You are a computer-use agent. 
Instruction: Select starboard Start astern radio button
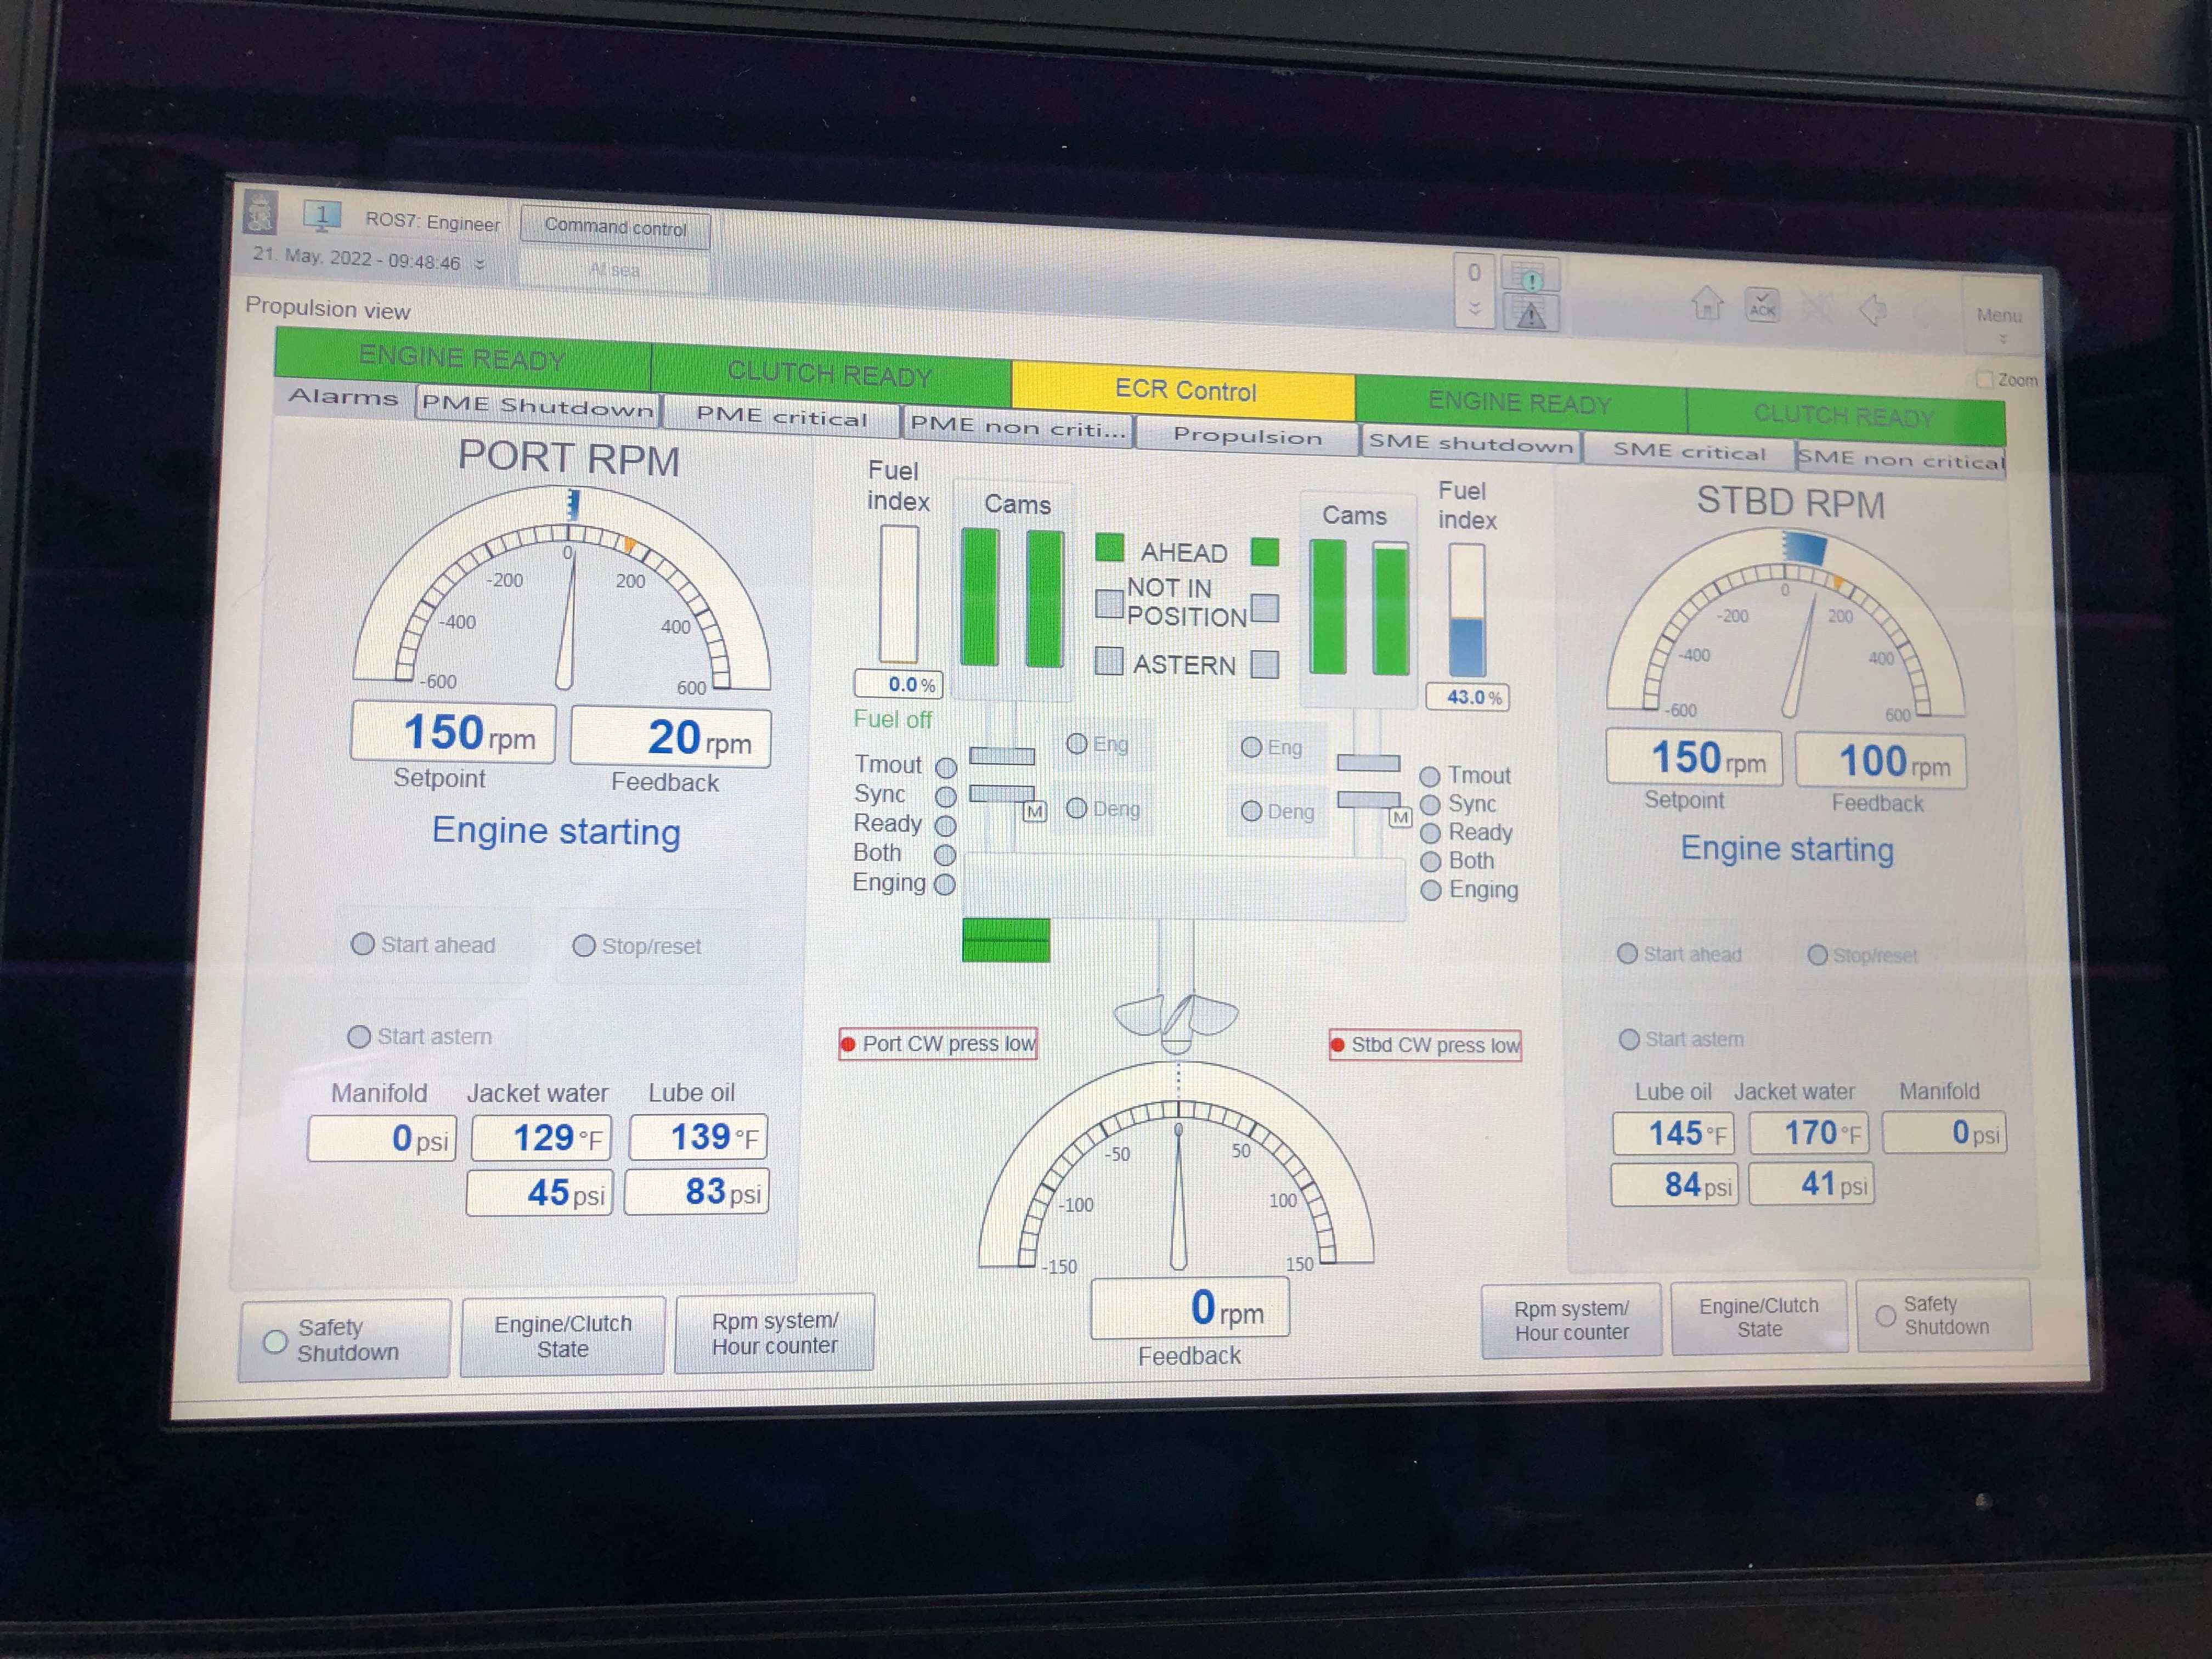coord(1628,1039)
